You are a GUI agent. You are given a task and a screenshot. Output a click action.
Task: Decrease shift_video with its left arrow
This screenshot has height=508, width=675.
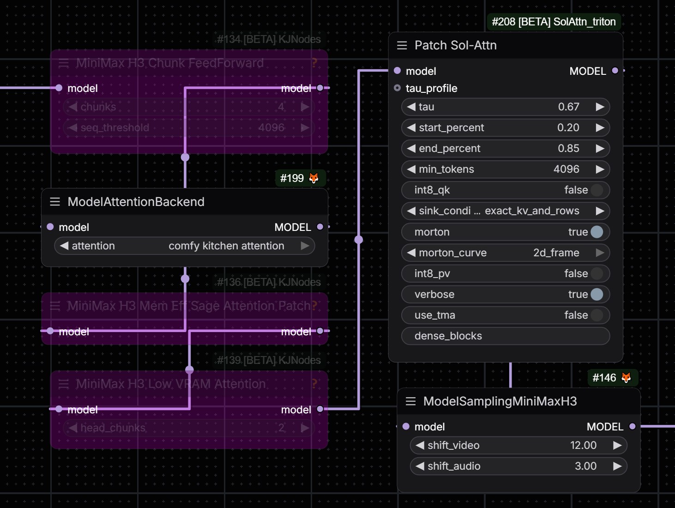(420, 445)
